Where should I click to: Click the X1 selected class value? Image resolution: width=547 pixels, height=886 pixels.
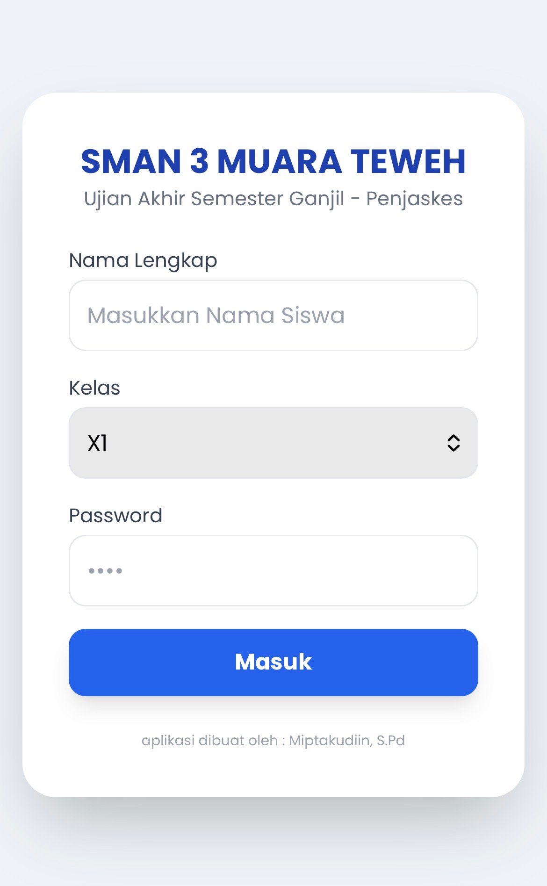coord(98,443)
